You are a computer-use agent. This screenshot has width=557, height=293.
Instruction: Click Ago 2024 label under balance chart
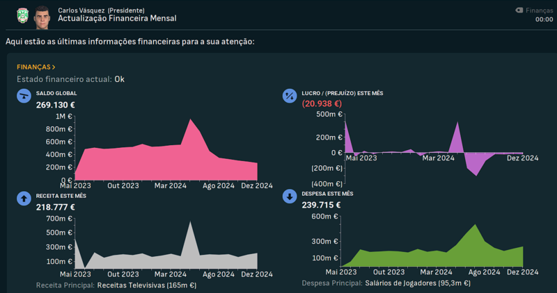(219, 185)
